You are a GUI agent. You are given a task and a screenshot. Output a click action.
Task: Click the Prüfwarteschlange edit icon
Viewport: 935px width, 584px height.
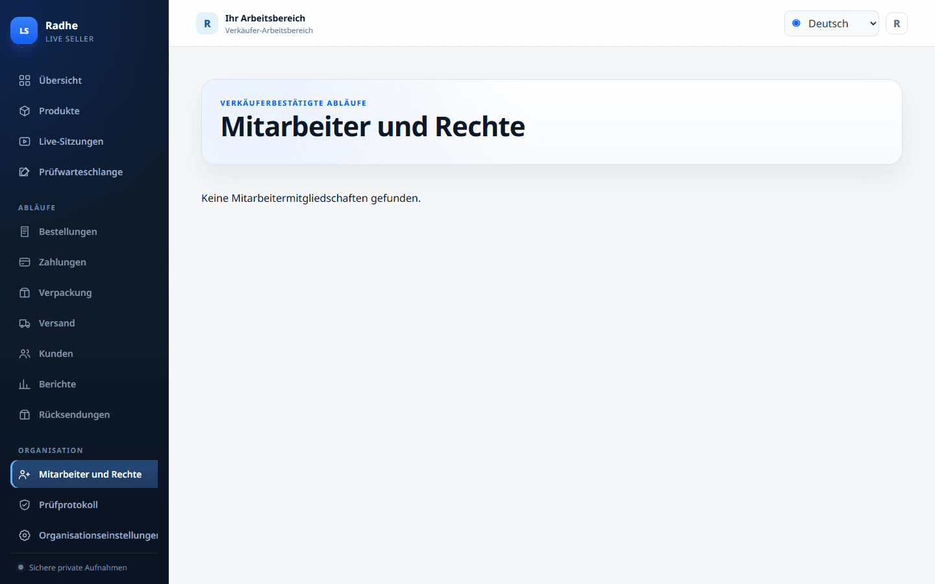point(25,172)
